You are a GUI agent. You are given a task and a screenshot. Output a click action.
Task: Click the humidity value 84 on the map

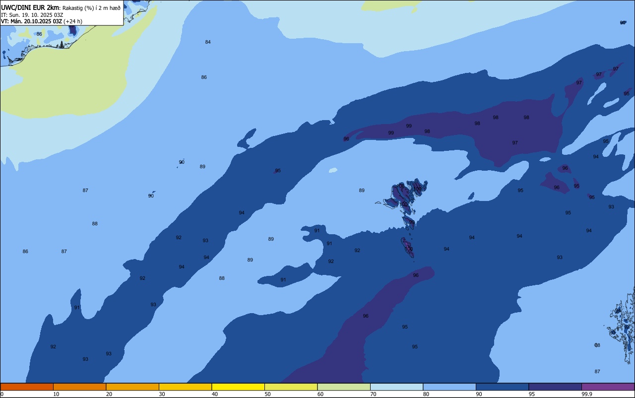(x=208, y=42)
